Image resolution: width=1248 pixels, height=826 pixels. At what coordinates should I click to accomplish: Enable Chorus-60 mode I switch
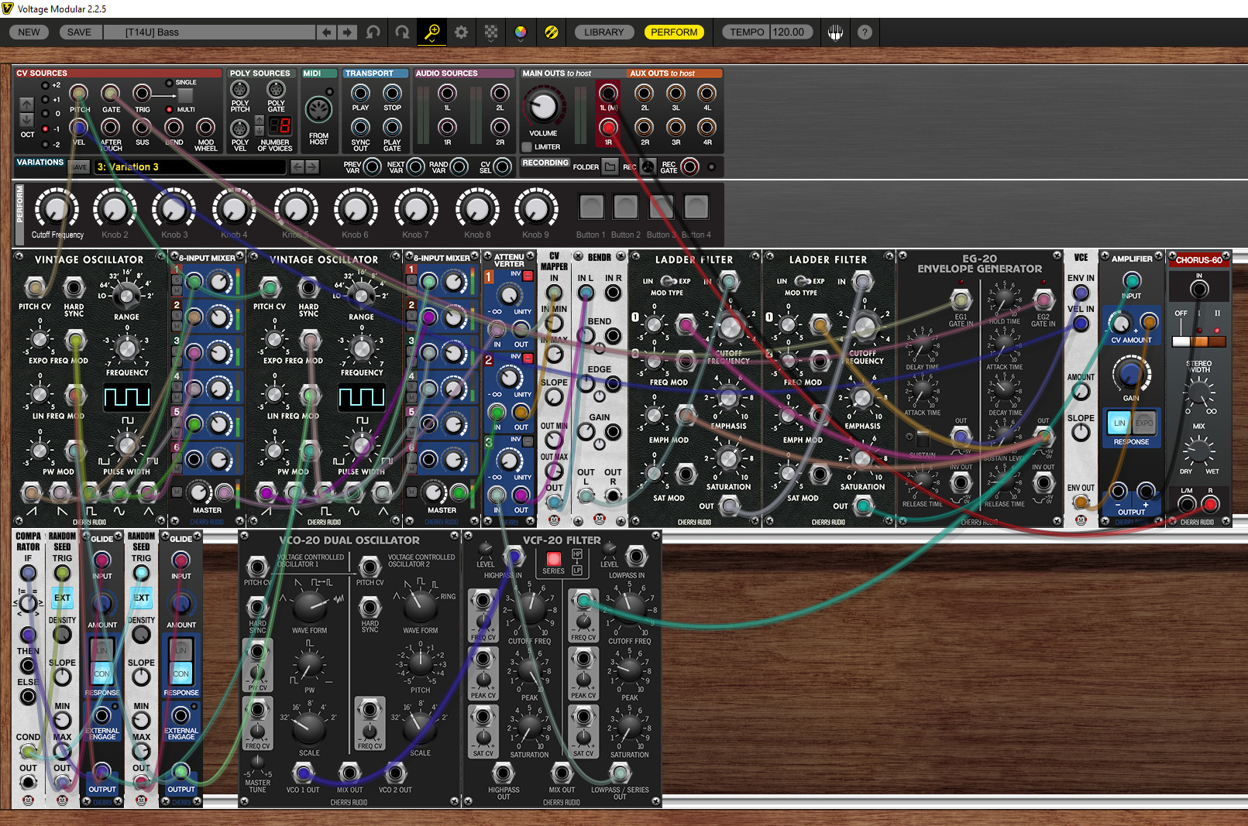[x=1199, y=341]
